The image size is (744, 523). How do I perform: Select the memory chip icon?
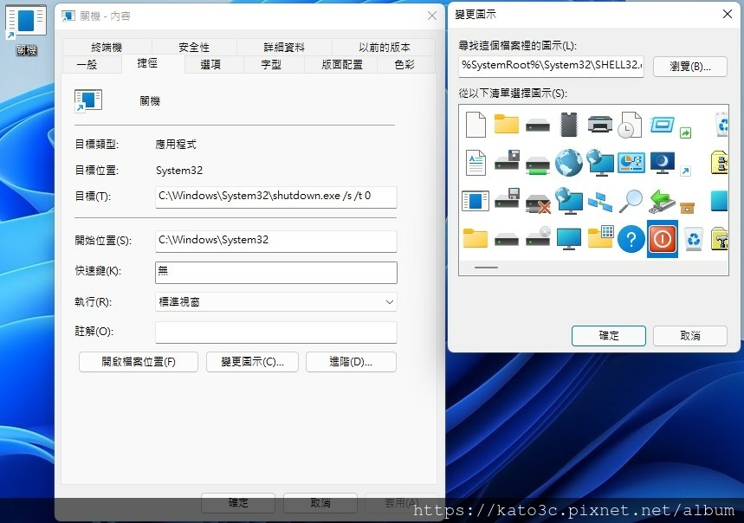tap(568, 124)
